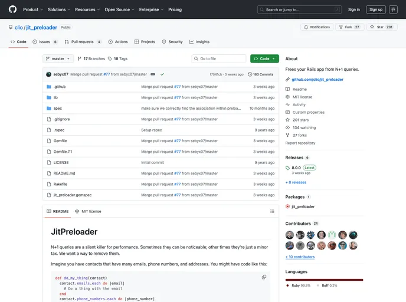Open the green Code dropdown
The width and height of the screenshot is (406, 302).
(x=264, y=59)
